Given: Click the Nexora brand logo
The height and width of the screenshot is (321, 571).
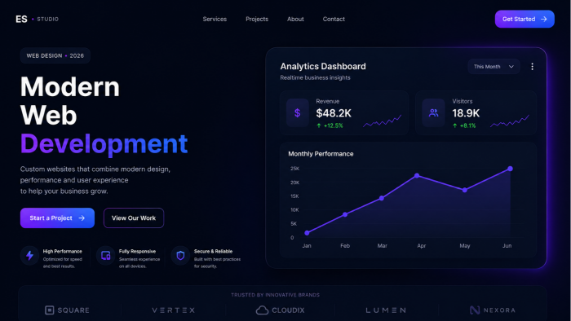Looking at the screenshot, I should (493, 310).
